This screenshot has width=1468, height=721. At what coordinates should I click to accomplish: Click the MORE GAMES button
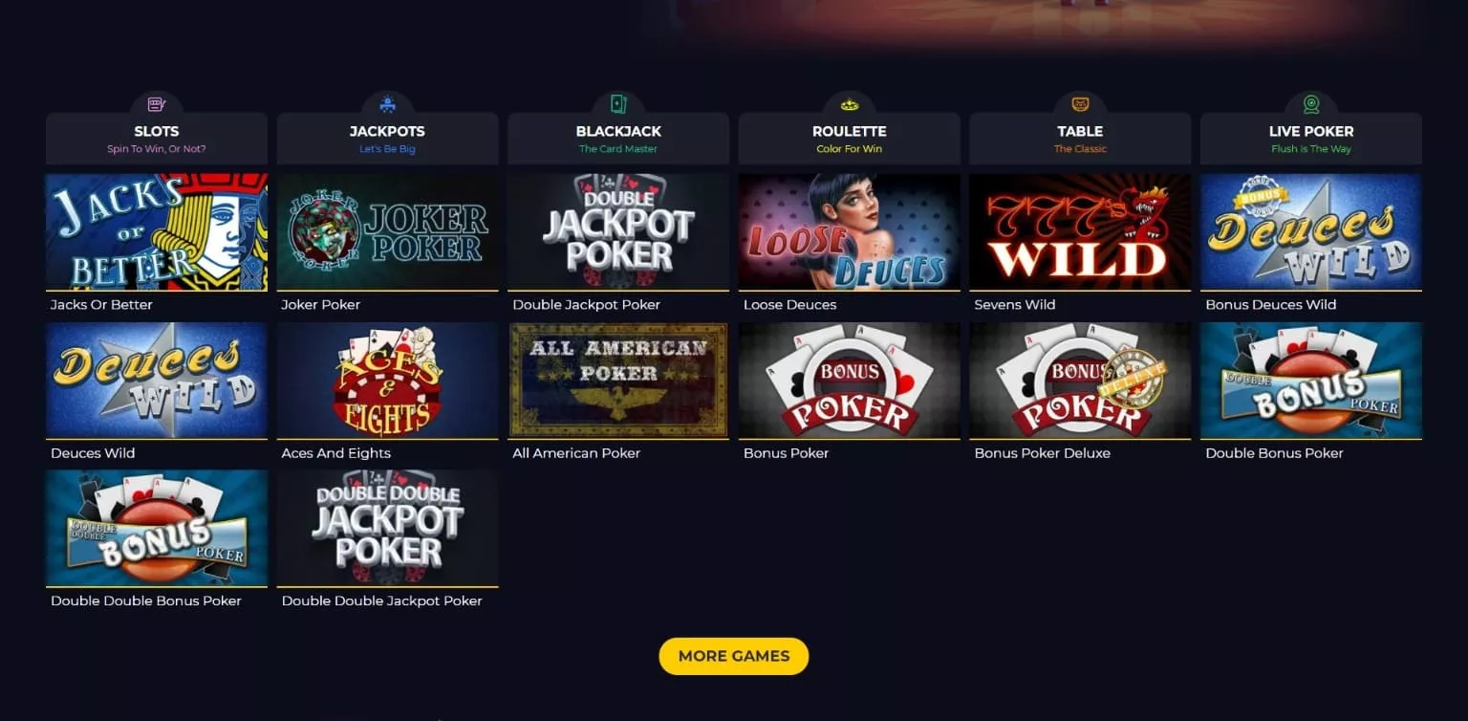pyautogui.click(x=734, y=656)
